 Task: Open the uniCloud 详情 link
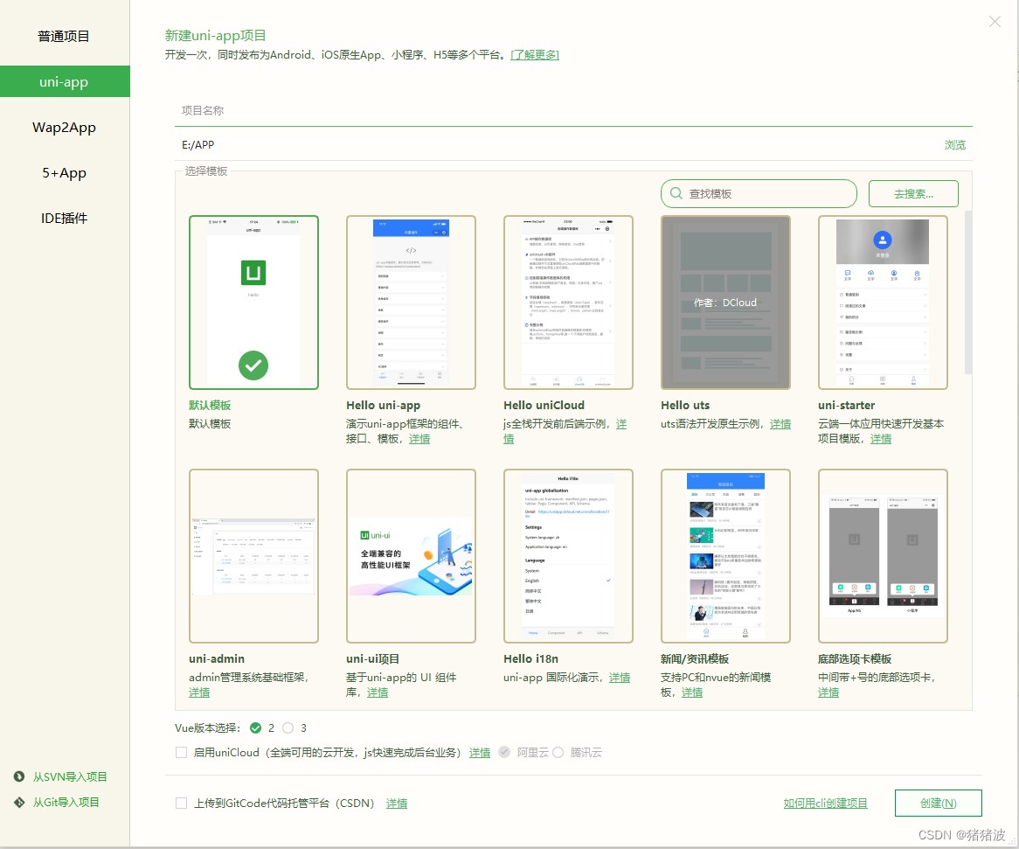point(480,752)
